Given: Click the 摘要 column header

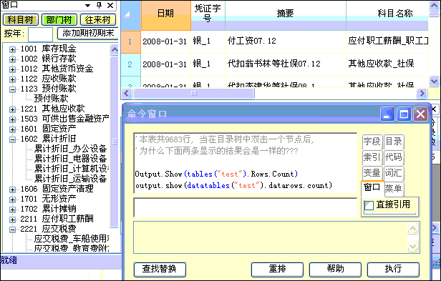Looking at the screenshot, I should 286,15.
